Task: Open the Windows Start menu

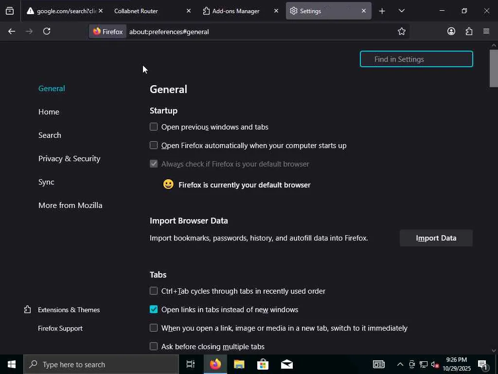Action: pyautogui.click(x=12, y=364)
